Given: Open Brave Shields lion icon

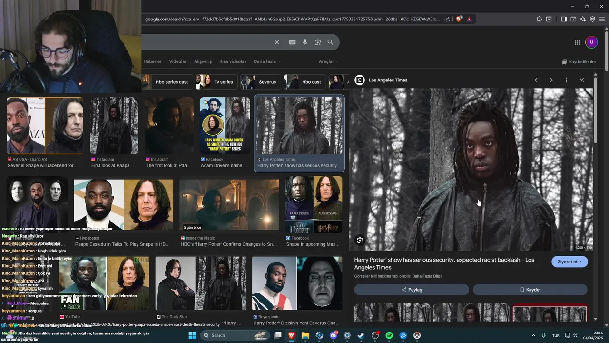Looking at the screenshot, I should [x=459, y=19].
